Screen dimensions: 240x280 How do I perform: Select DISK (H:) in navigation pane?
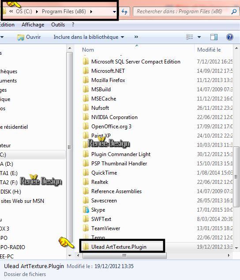click(x=11, y=192)
